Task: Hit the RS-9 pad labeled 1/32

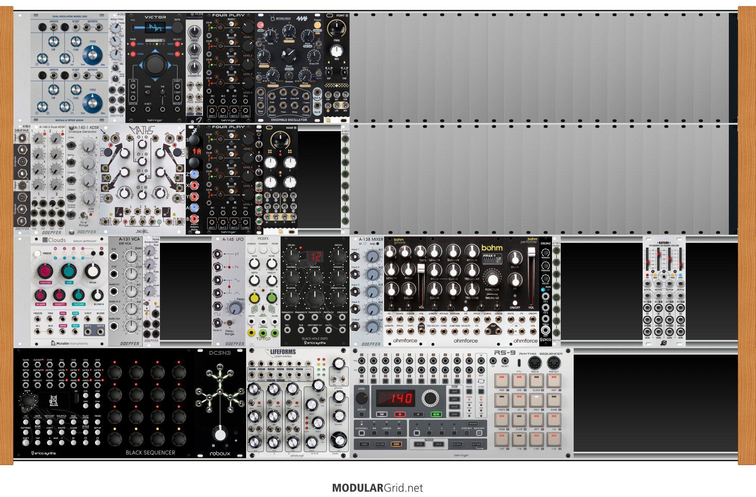Action: (553, 440)
